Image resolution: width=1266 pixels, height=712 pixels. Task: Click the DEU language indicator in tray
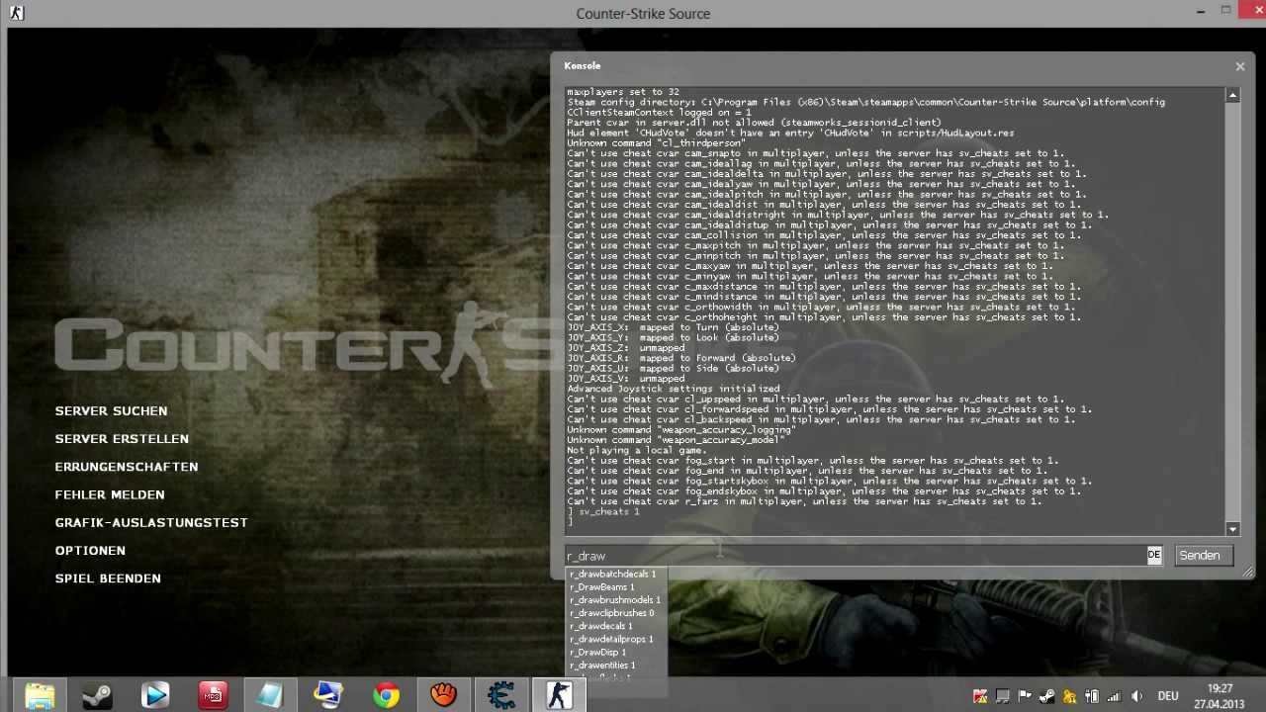tap(1169, 696)
